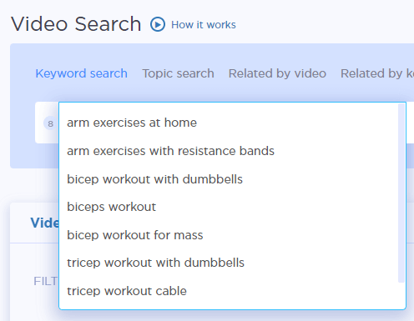Screen dimensions: 414x321
Task: Click the partially hidden FILTERS label
Action: [x=46, y=281]
